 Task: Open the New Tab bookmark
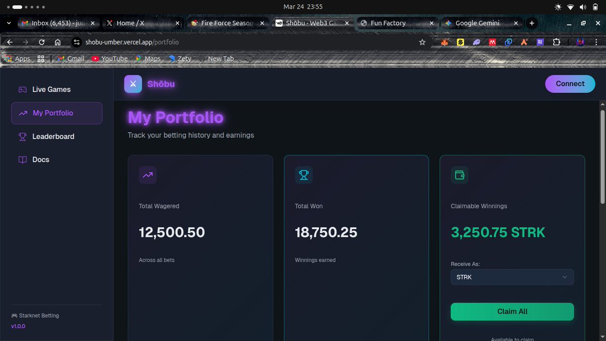[221, 59]
